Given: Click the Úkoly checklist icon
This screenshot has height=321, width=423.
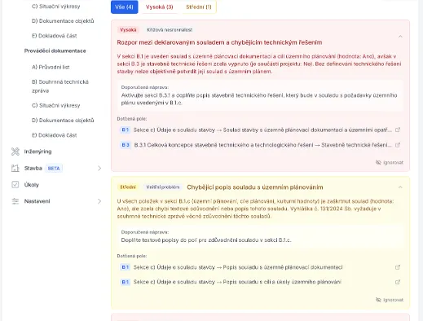Looking at the screenshot, I should pyautogui.click(x=15, y=185).
